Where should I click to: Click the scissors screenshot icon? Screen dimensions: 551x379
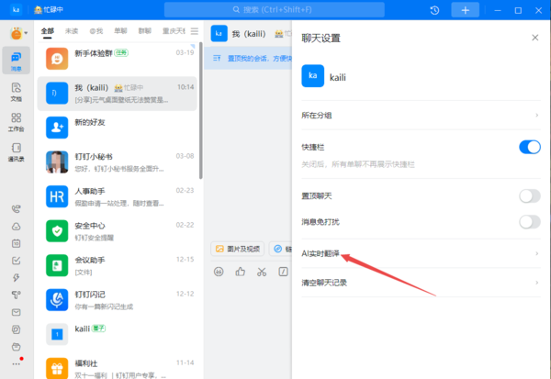262,272
